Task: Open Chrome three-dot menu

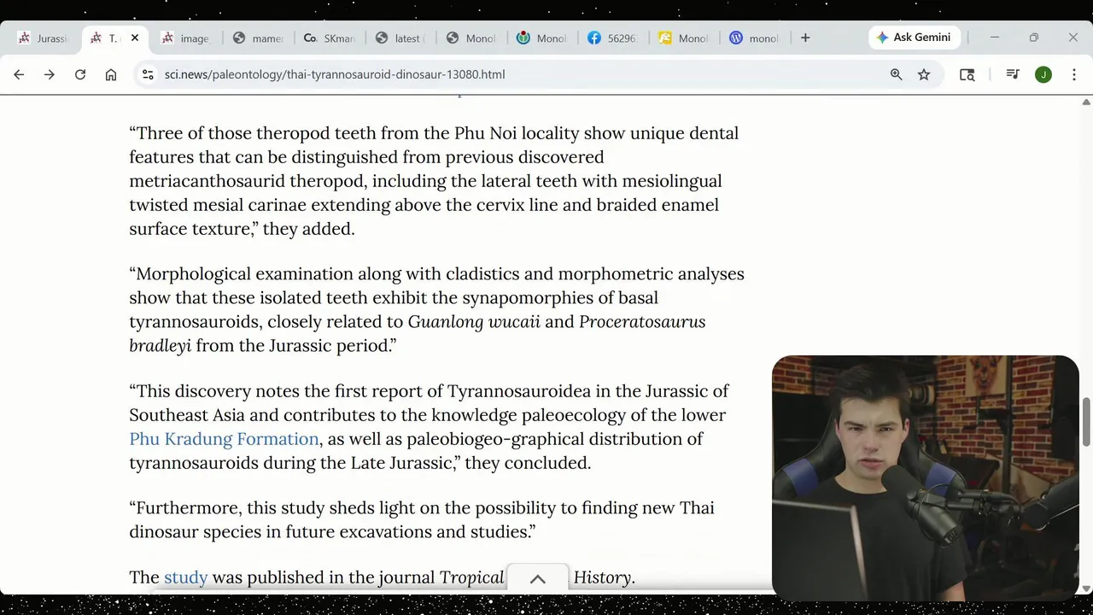Action: [x=1074, y=74]
